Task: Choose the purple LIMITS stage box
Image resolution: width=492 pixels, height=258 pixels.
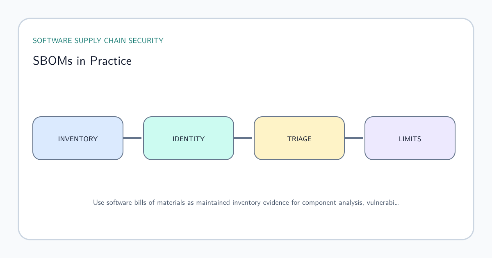Action: (x=410, y=138)
